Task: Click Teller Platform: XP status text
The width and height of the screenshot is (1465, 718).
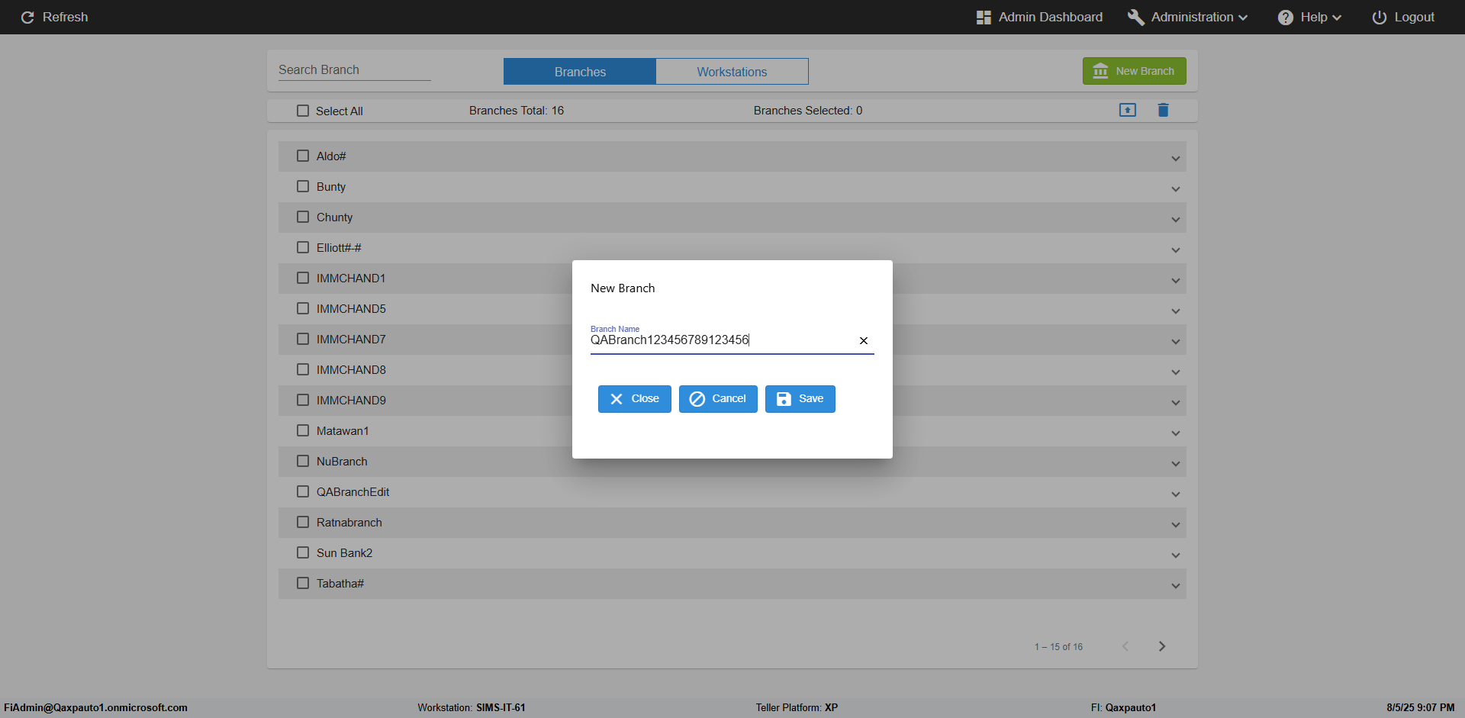Action: pyautogui.click(x=797, y=708)
